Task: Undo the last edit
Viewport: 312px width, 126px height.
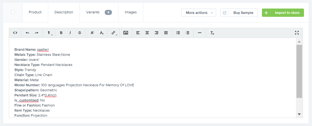Action: coord(27,33)
